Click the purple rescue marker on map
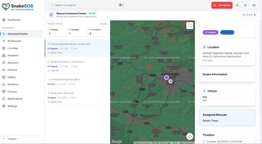This screenshot has width=262, height=144. 166,77
